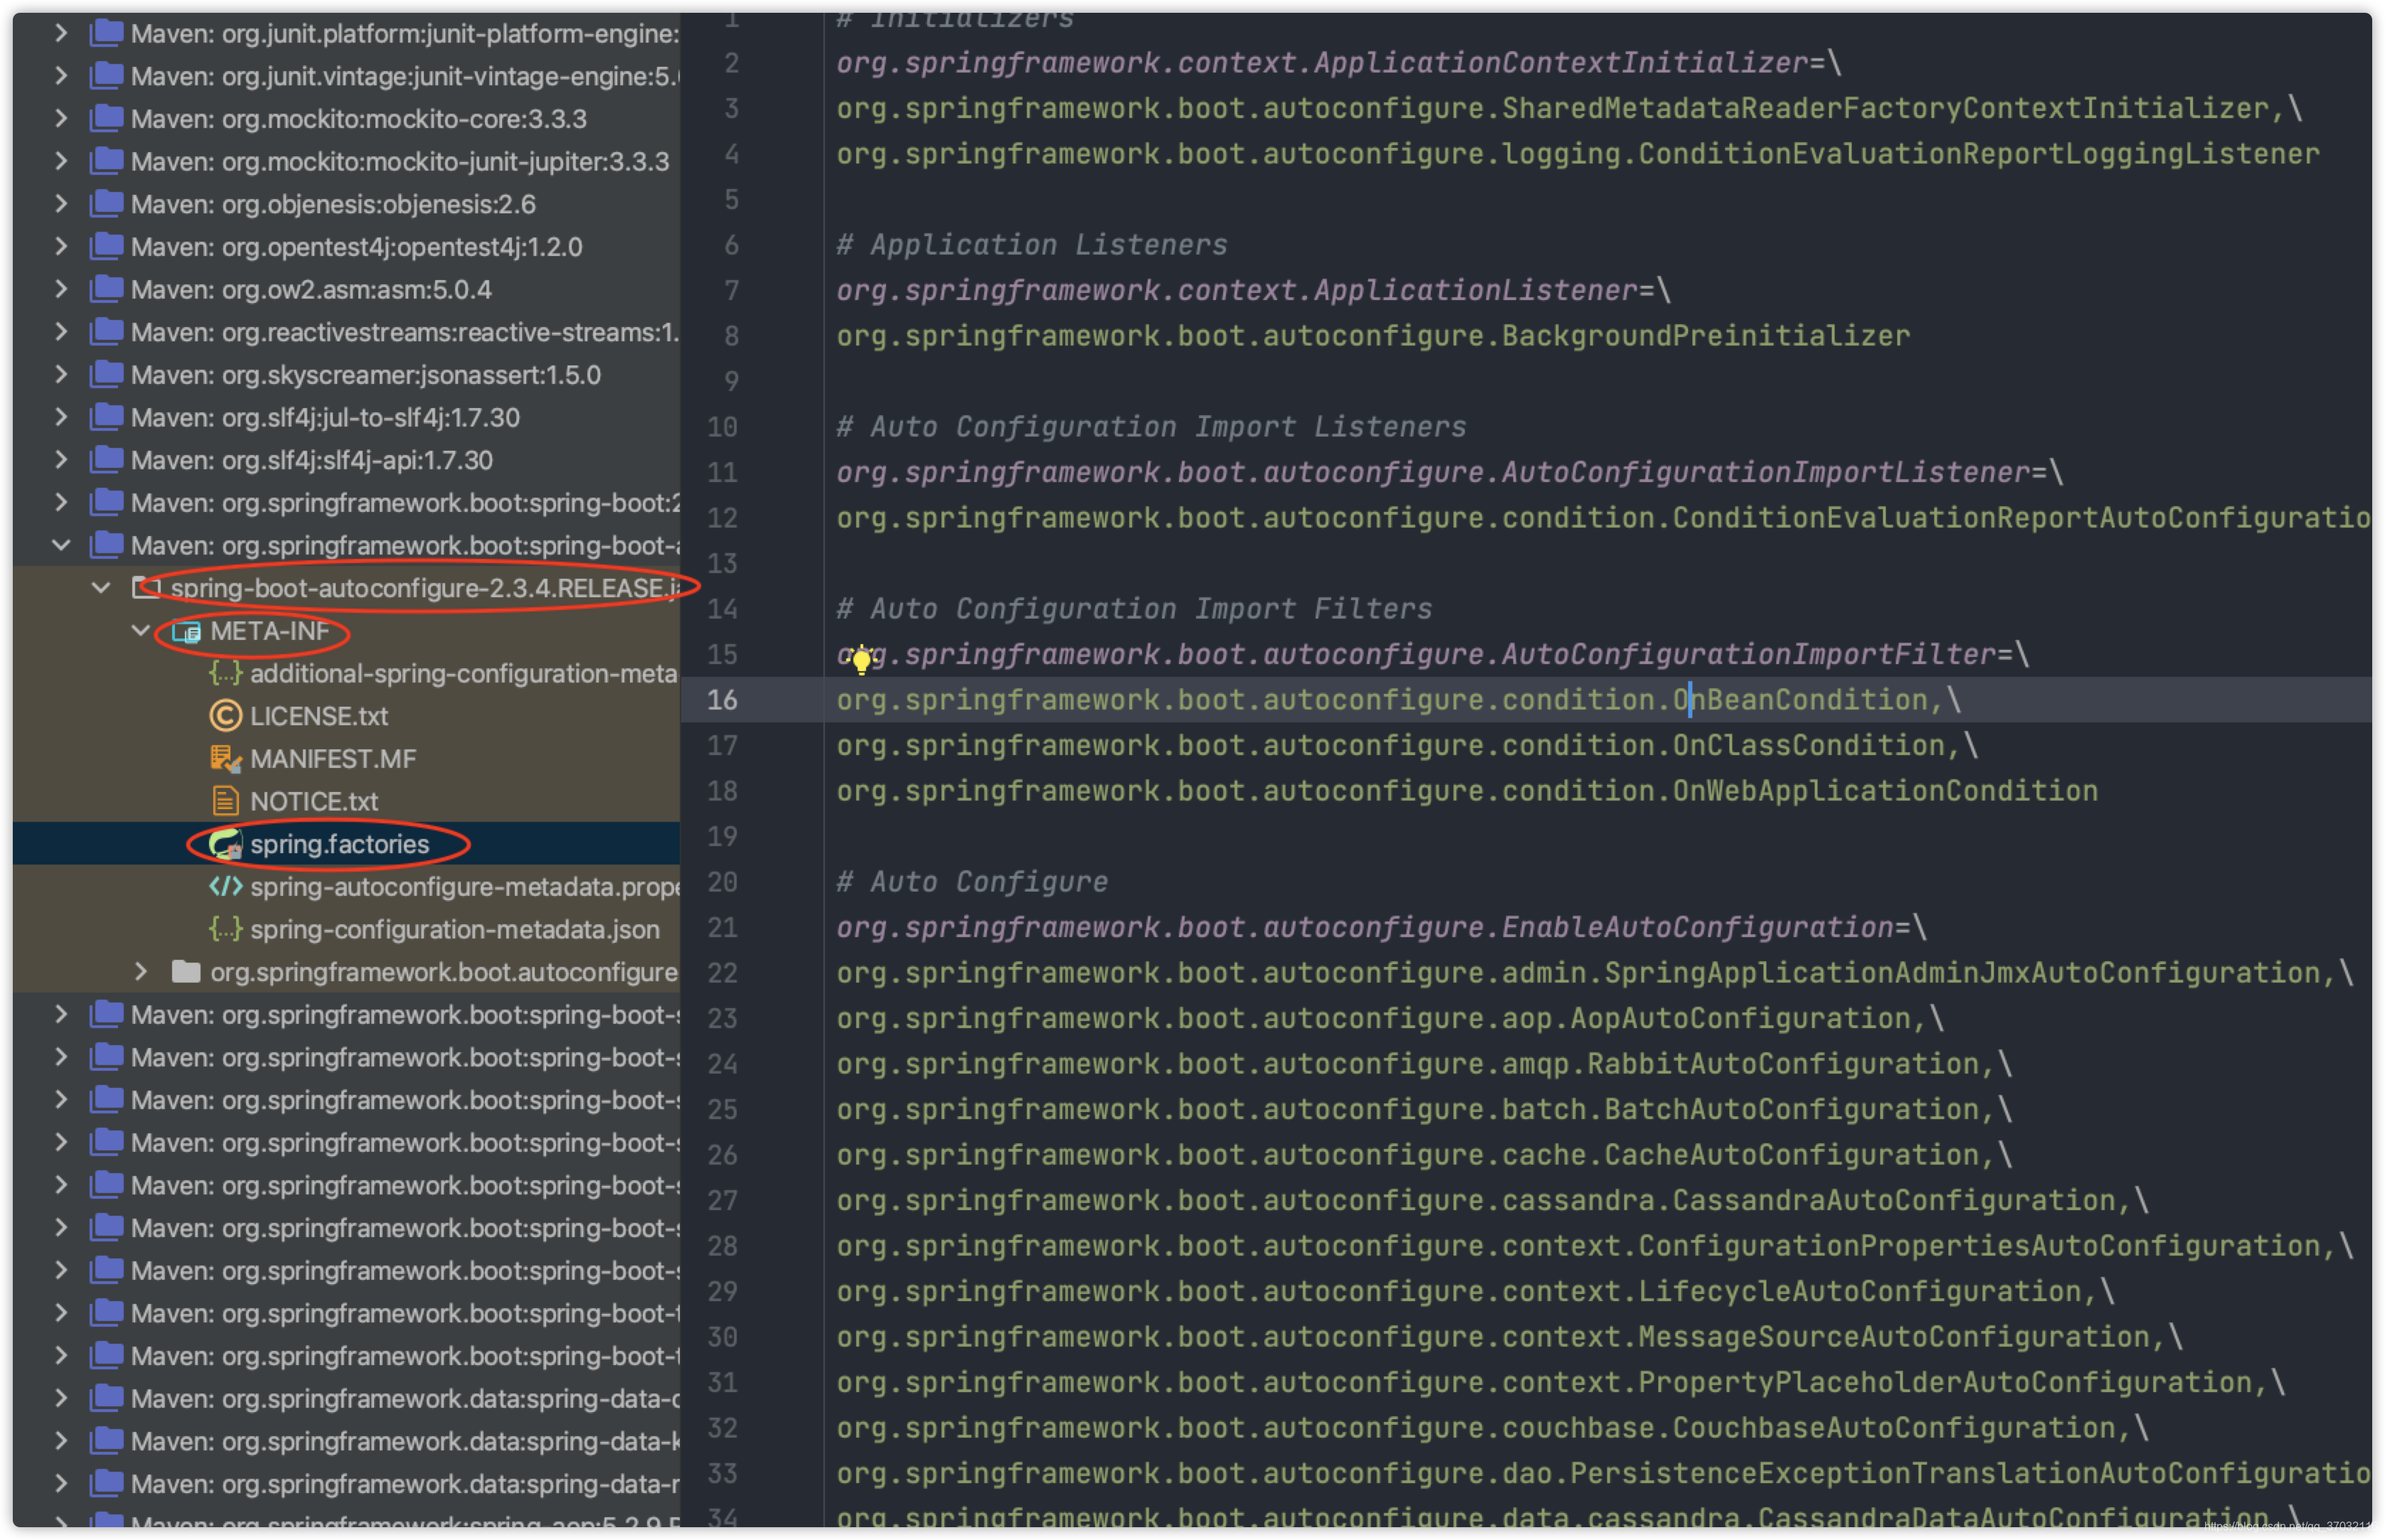This screenshot has height=1540, width=2385.
Task: Click the library icon of org.objenesis:objenesis:2.6
Action: click(x=106, y=203)
